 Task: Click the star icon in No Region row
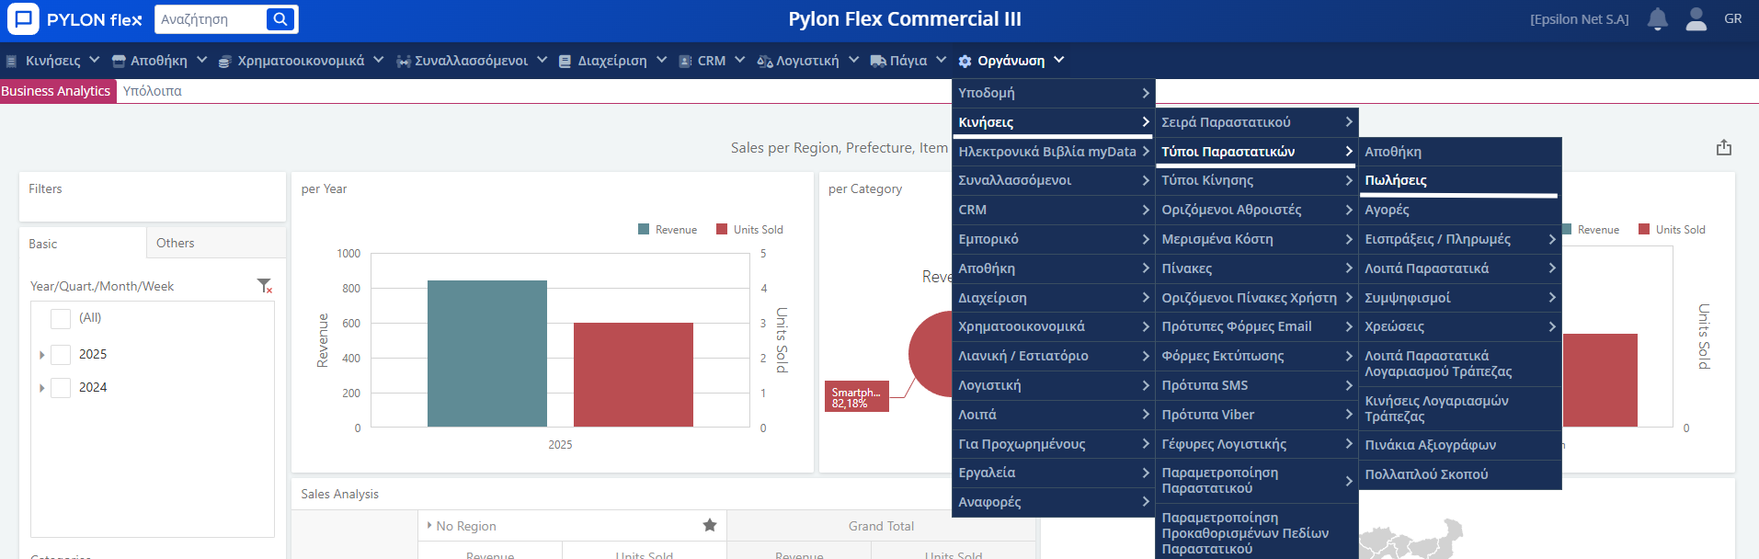(710, 525)
